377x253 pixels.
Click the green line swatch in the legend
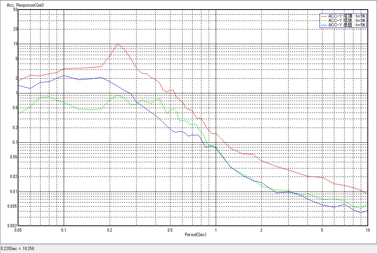click(324, 21)
